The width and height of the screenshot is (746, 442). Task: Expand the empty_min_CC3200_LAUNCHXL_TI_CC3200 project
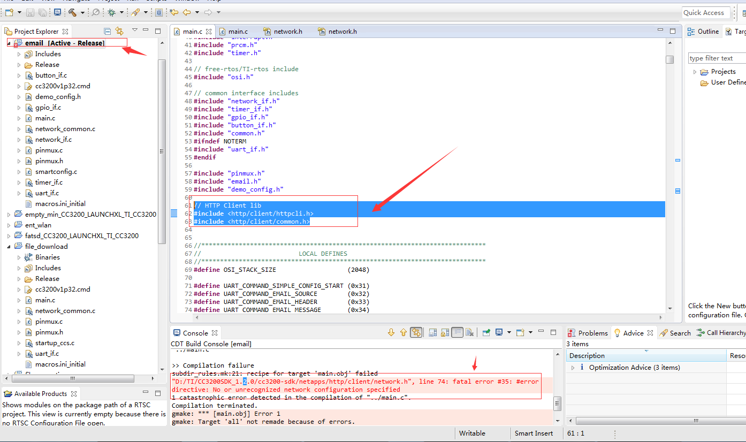(x=9, y=215)
